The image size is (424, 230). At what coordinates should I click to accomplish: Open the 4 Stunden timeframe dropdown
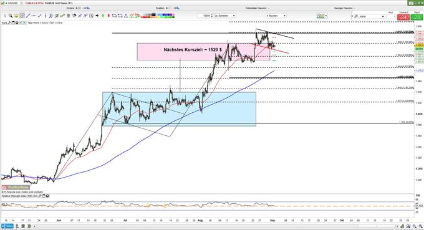pos(276,16)
